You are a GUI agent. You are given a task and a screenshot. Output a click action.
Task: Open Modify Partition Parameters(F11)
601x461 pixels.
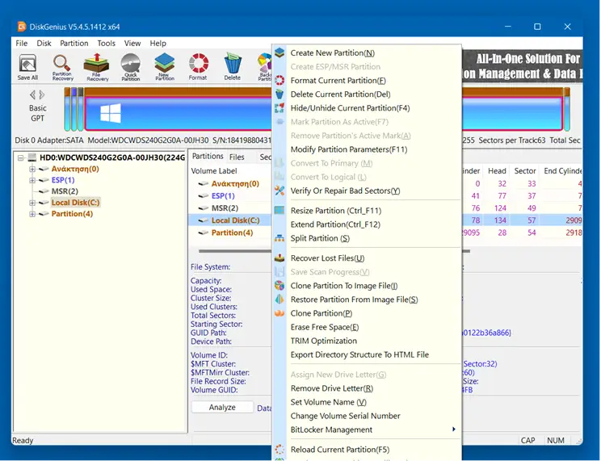coord(349,149)
